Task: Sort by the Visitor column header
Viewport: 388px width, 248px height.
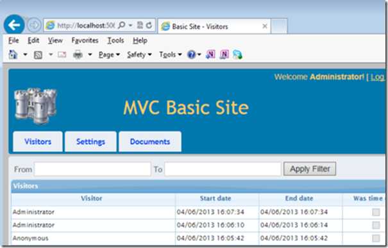Action: click(x=93, y=198)
